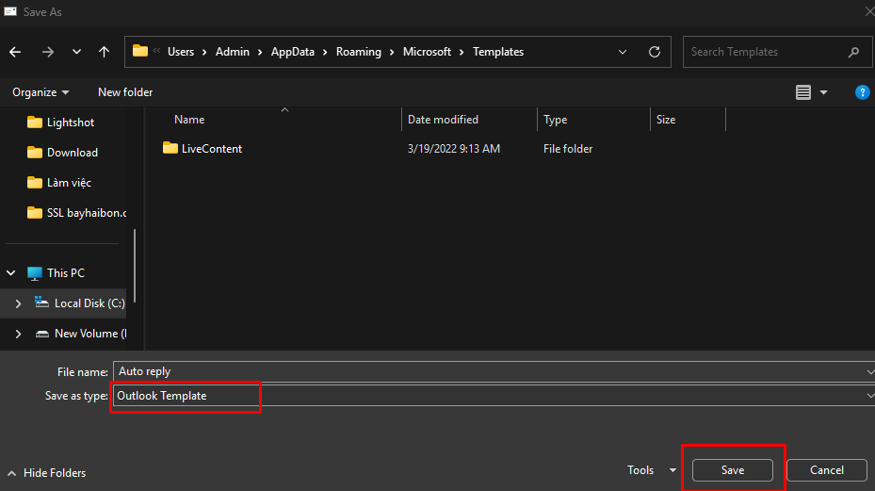Sort by the Name column header

(189, 120)
